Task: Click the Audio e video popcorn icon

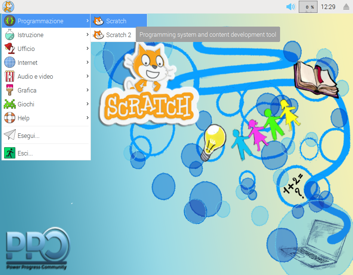Action: click(10, 76)
